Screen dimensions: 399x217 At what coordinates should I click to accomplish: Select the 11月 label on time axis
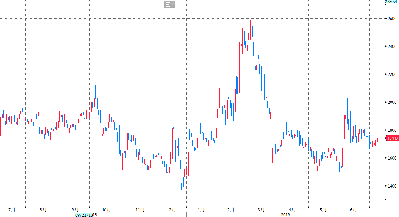tap(140, 209)
